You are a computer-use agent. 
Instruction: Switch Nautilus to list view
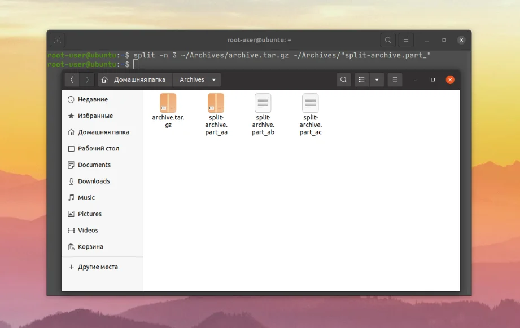point(361,79)
